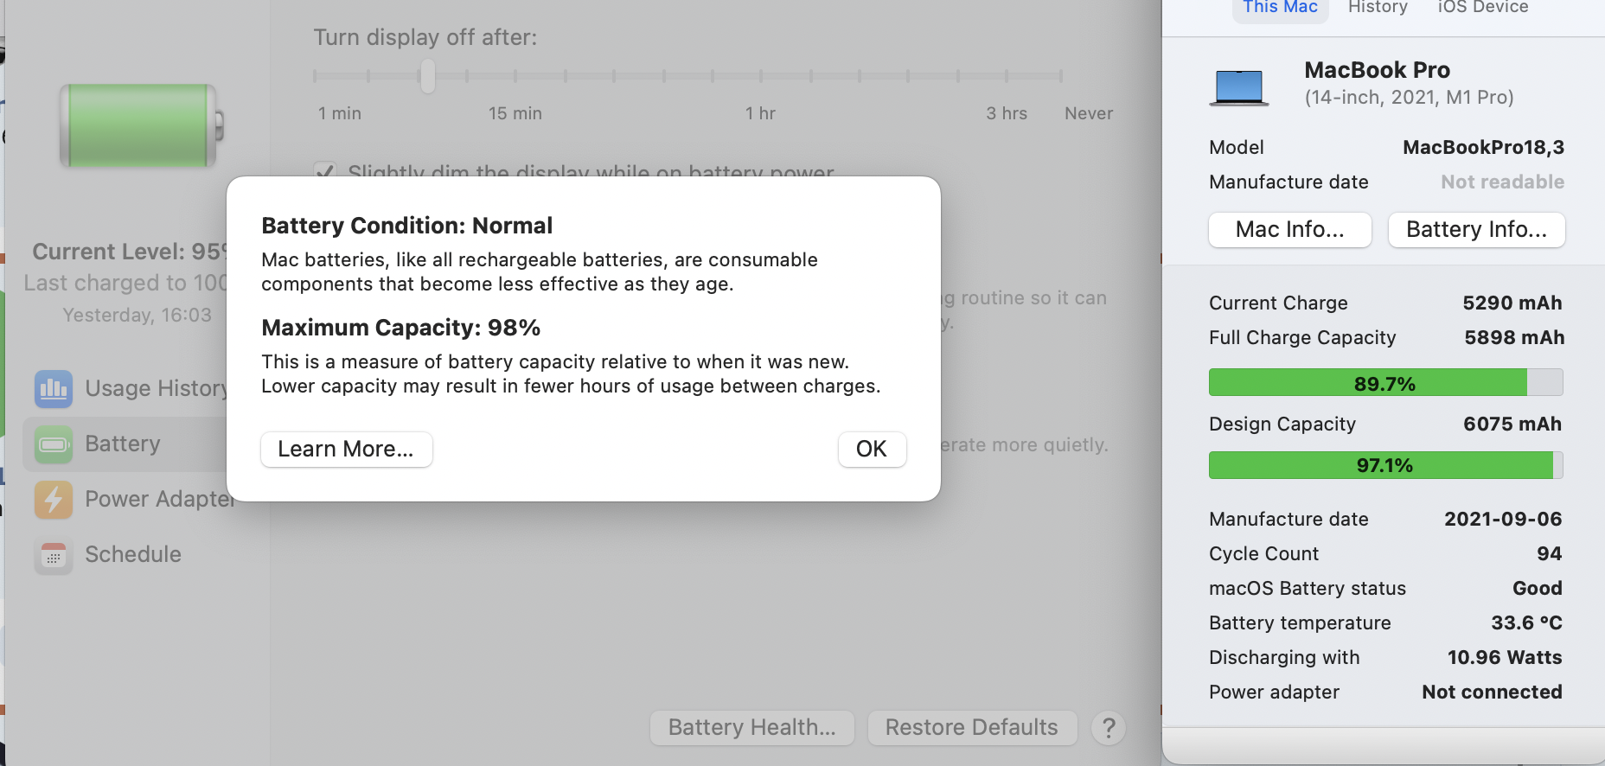Switch to This Mac tab

click(1280, 8)
